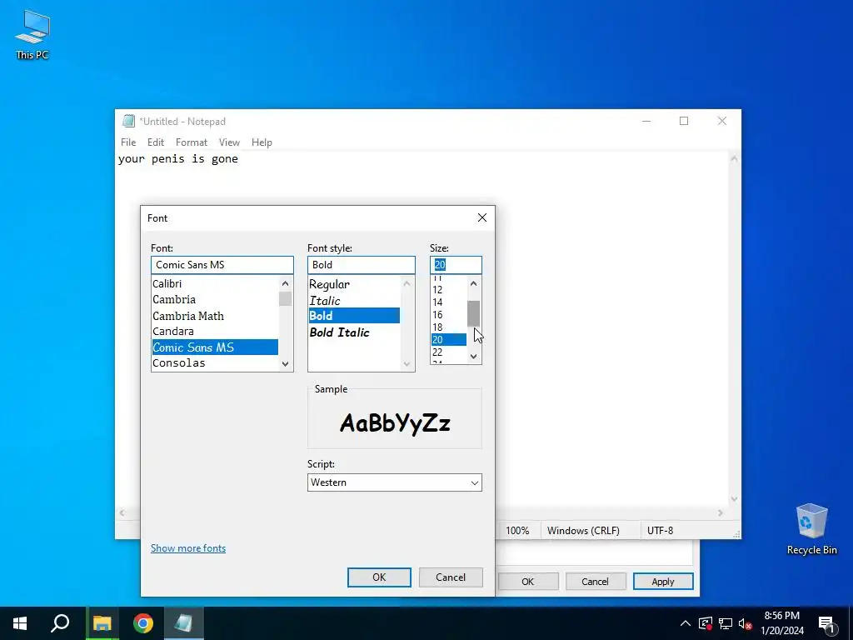853x640 pixels.
Task: Select Cambria in the font list
Action: (x=215, y=299)
